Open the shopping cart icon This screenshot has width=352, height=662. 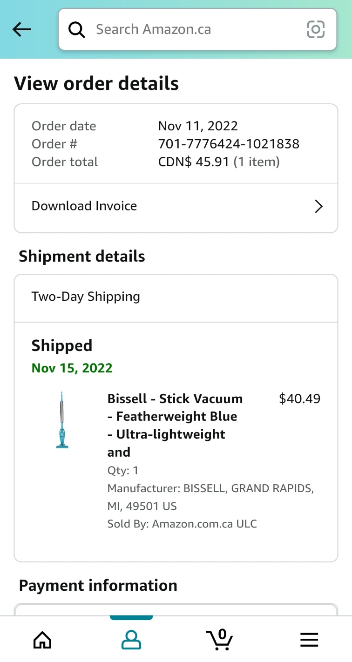coord(219,639)
